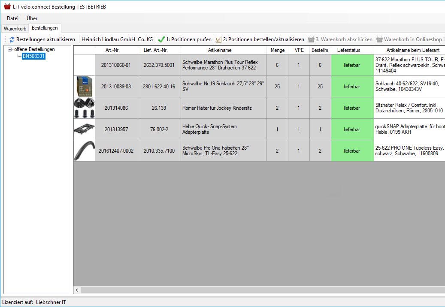445x307 pixels.
Task: Click the Positionen bestellen/aktualisieren icon
Action: pyautogui.click(x=218, y=39)
